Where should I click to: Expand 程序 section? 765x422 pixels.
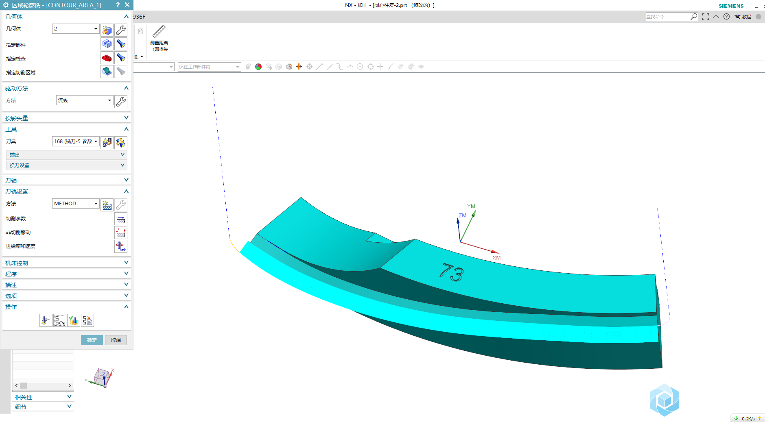[66, 274]
